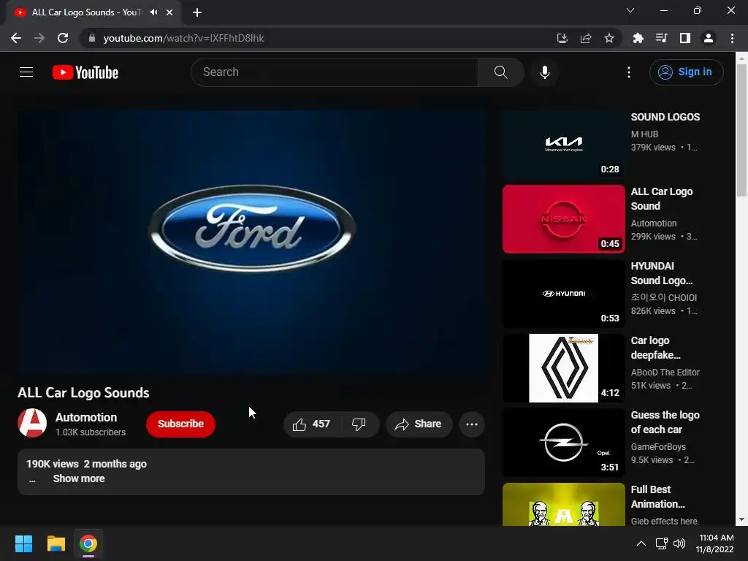The height and width of the screenshot is (561, 748).
Task: Subscribe to the Automotion channel
Action: coord(180,424)
